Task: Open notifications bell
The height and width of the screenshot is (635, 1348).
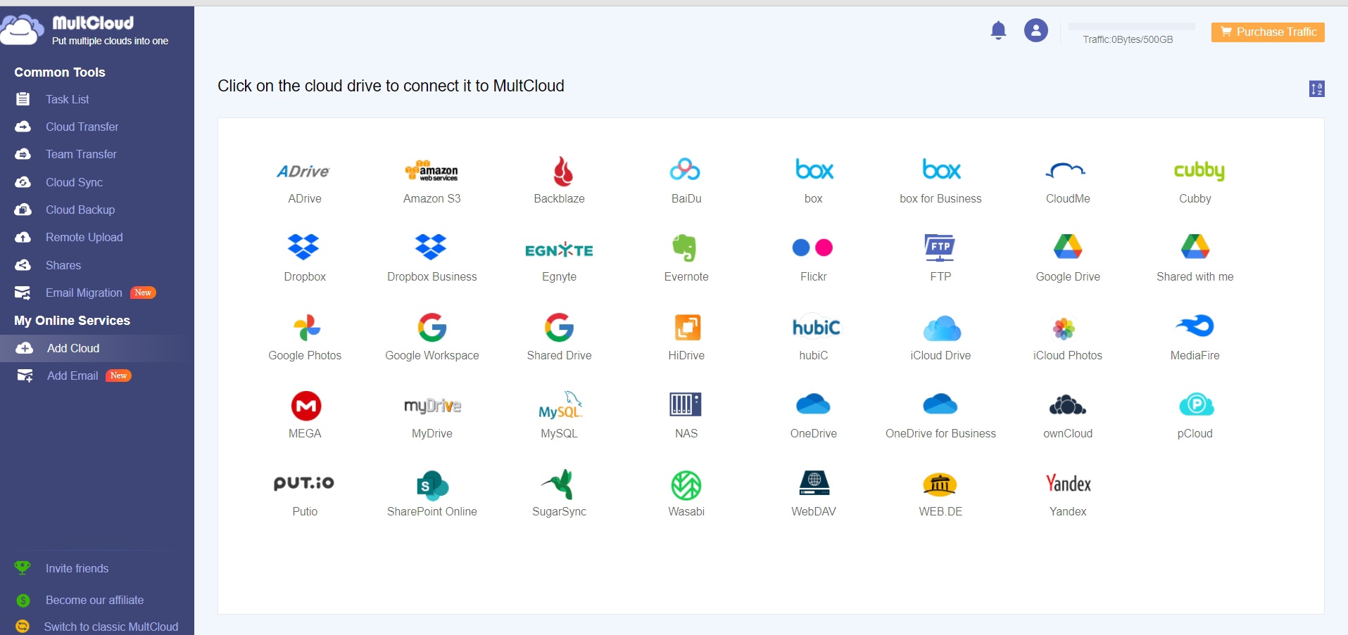Action: (x=998, y=30)
